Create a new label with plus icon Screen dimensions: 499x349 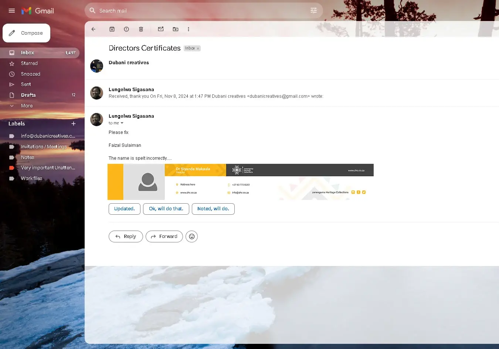point(73,124)
